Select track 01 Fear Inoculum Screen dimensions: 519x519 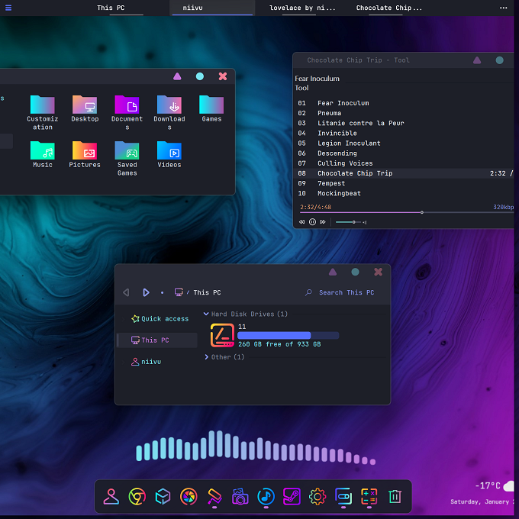pyautogui.click(x=403, y=103)
